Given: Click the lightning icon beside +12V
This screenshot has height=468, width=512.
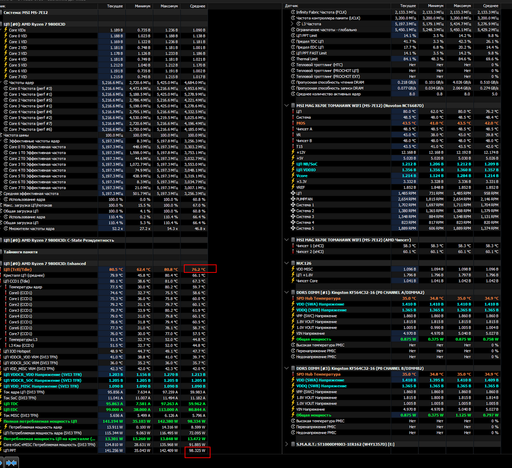Looking at the screenshot, I should (x=293, y=152).
